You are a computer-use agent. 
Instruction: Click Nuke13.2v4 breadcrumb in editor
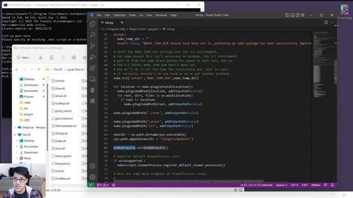(x=137, y=29)
